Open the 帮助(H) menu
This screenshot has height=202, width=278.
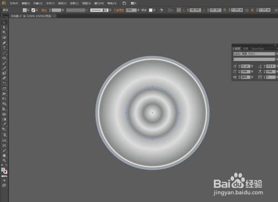coord(112,3)
